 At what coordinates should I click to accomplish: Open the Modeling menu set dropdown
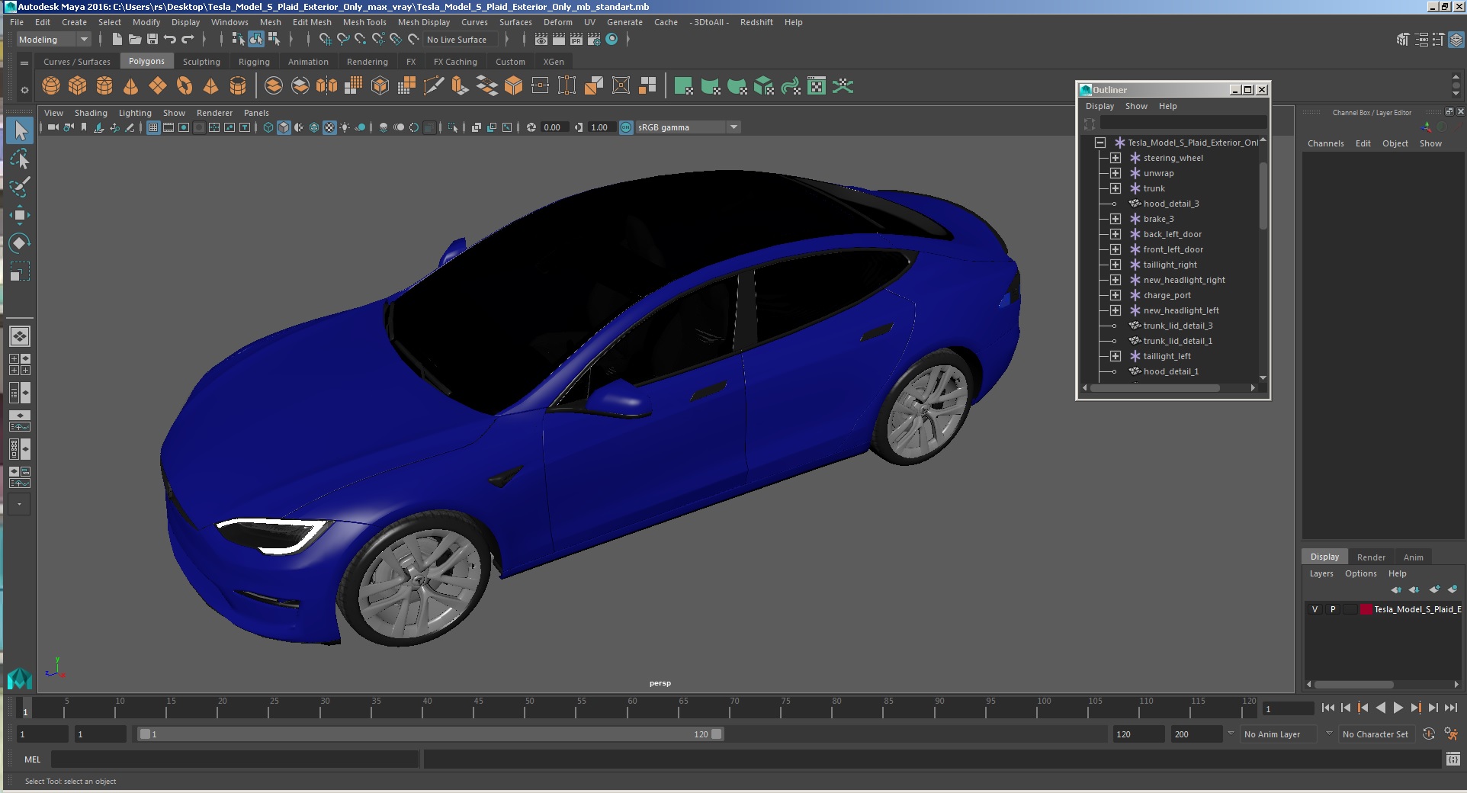point(53,40)
